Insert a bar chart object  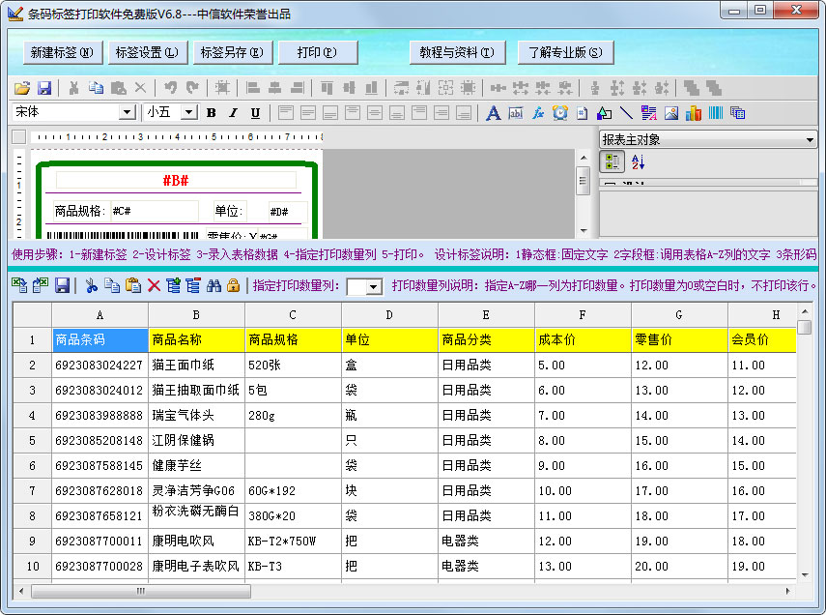click(x=694, y=113)
